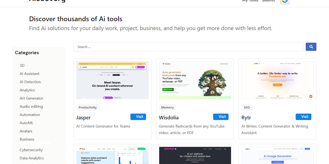Open the Rytr preview thumbnail
The height and width of the screenshot is (164, 329).
tap(277, 80)
